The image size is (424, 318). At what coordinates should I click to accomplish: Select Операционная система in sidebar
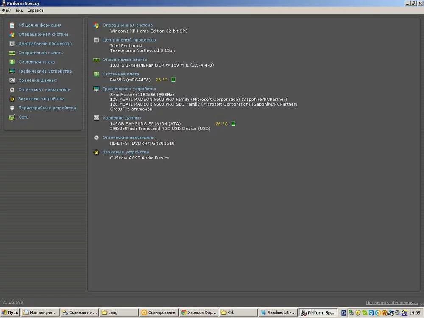(x=43, y=34)
